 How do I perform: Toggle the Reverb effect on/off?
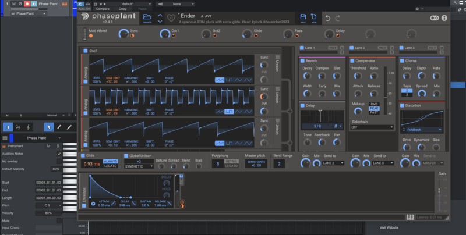click(x=303, y=60)
